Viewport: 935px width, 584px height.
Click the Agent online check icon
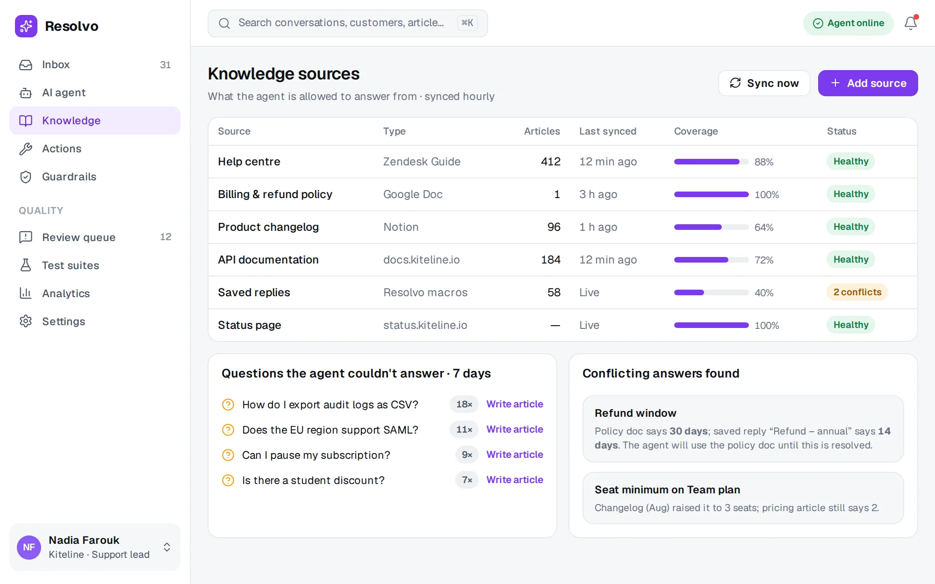[818, 23]
